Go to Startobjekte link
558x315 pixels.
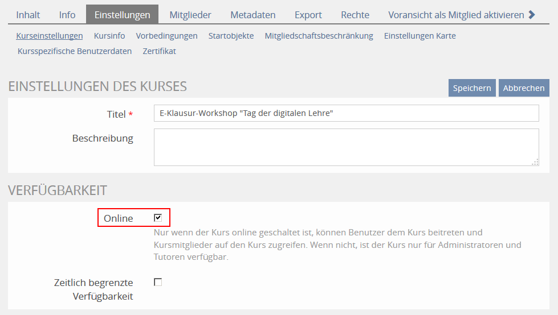[x=231, y=36]
